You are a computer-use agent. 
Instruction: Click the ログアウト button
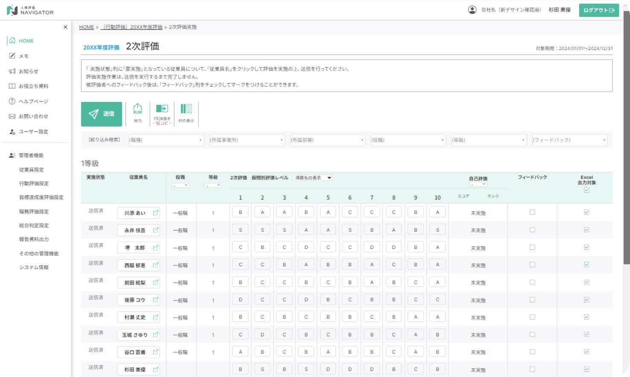pos(599,10)
